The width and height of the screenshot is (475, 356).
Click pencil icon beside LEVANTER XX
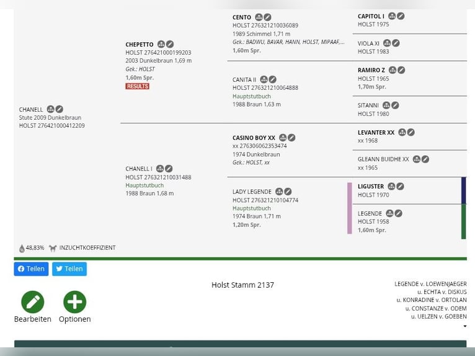point(411,132)
